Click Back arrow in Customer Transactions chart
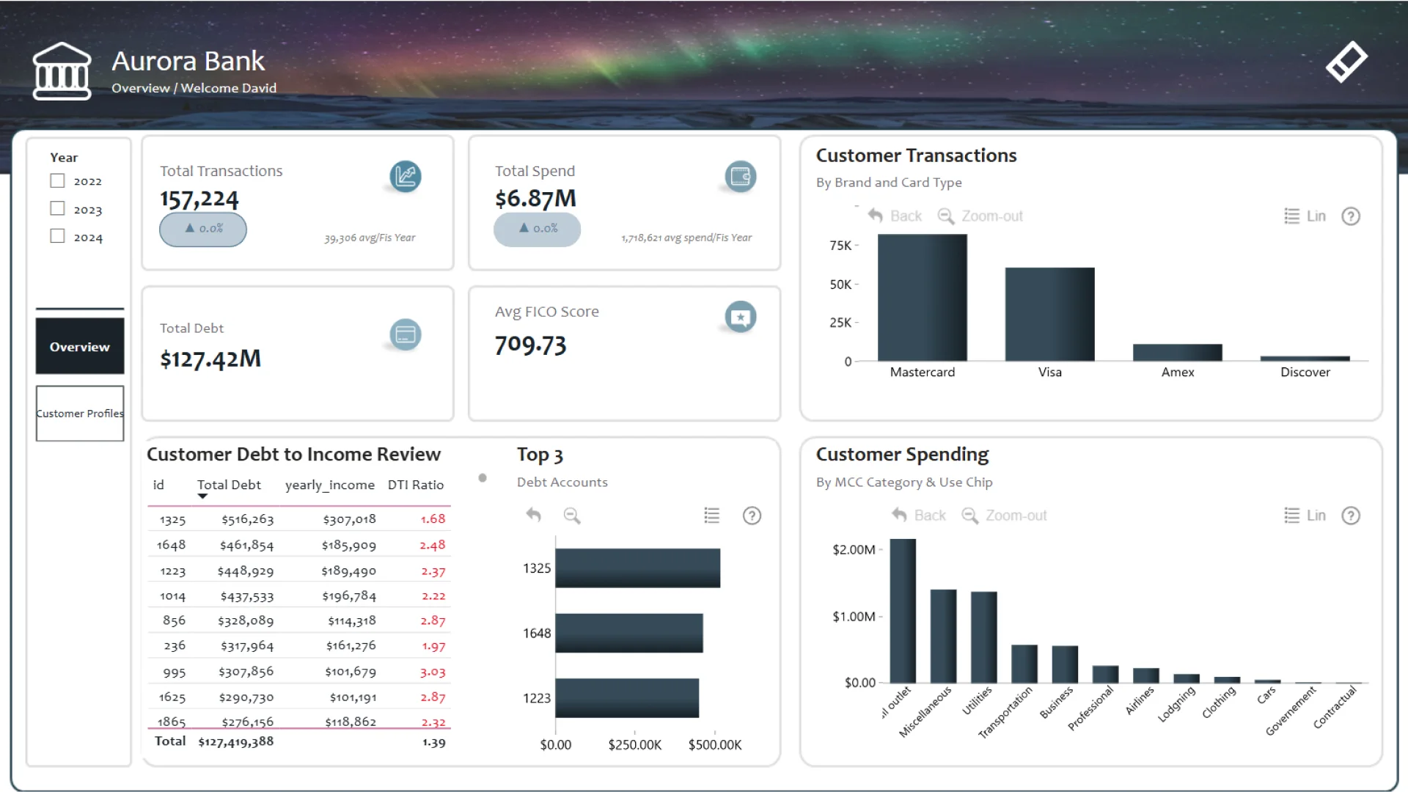 876,216
